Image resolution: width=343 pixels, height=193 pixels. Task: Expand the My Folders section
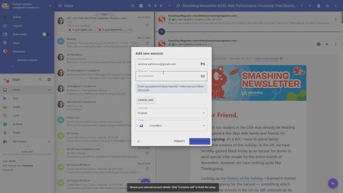pos(49,141)
